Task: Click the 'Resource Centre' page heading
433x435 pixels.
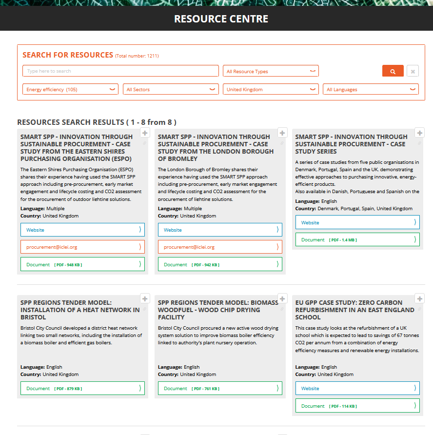Action: pyautogui.click(x=221, y=19)
